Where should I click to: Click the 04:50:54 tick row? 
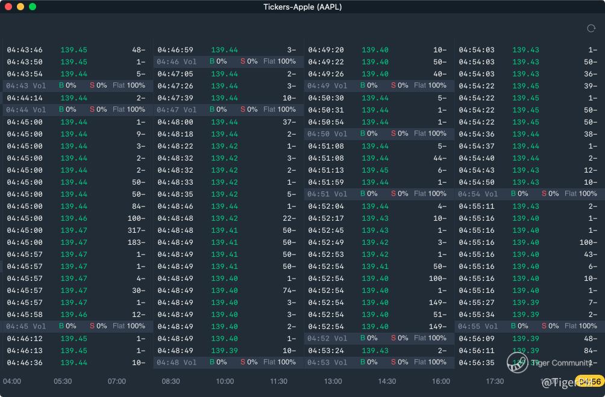379,122
